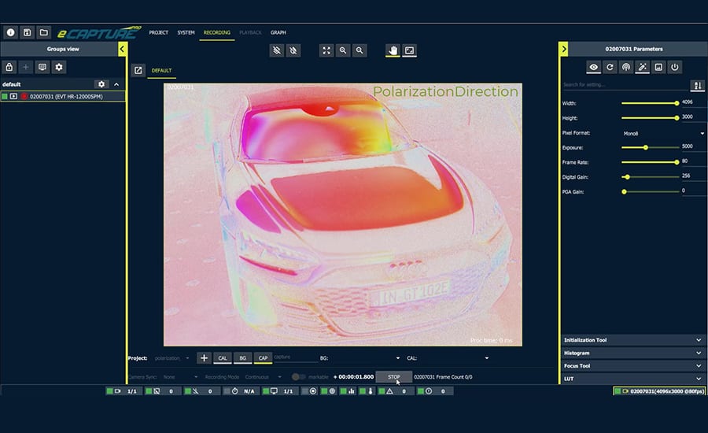Adjust the Frame Rate slider

(x=651, y=162)
